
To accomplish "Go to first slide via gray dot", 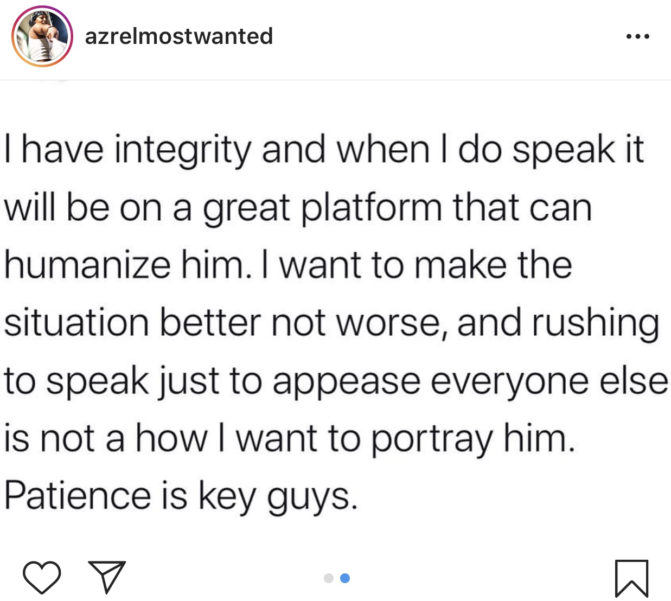I will pyautogui.click(x=329, y=578).
